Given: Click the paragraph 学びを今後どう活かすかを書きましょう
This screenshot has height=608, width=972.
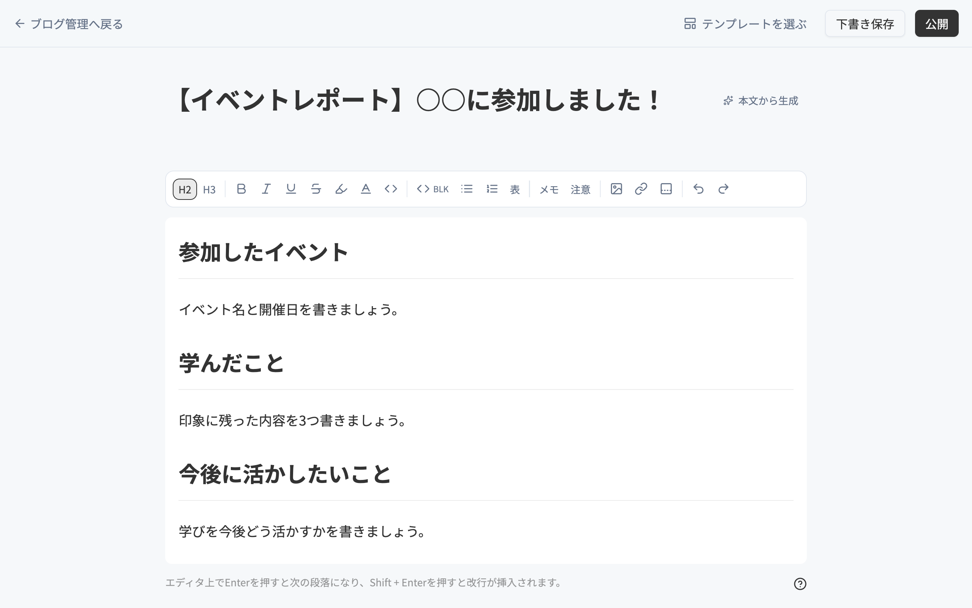Looking at the screenshot, I should [x=303, y=532].
